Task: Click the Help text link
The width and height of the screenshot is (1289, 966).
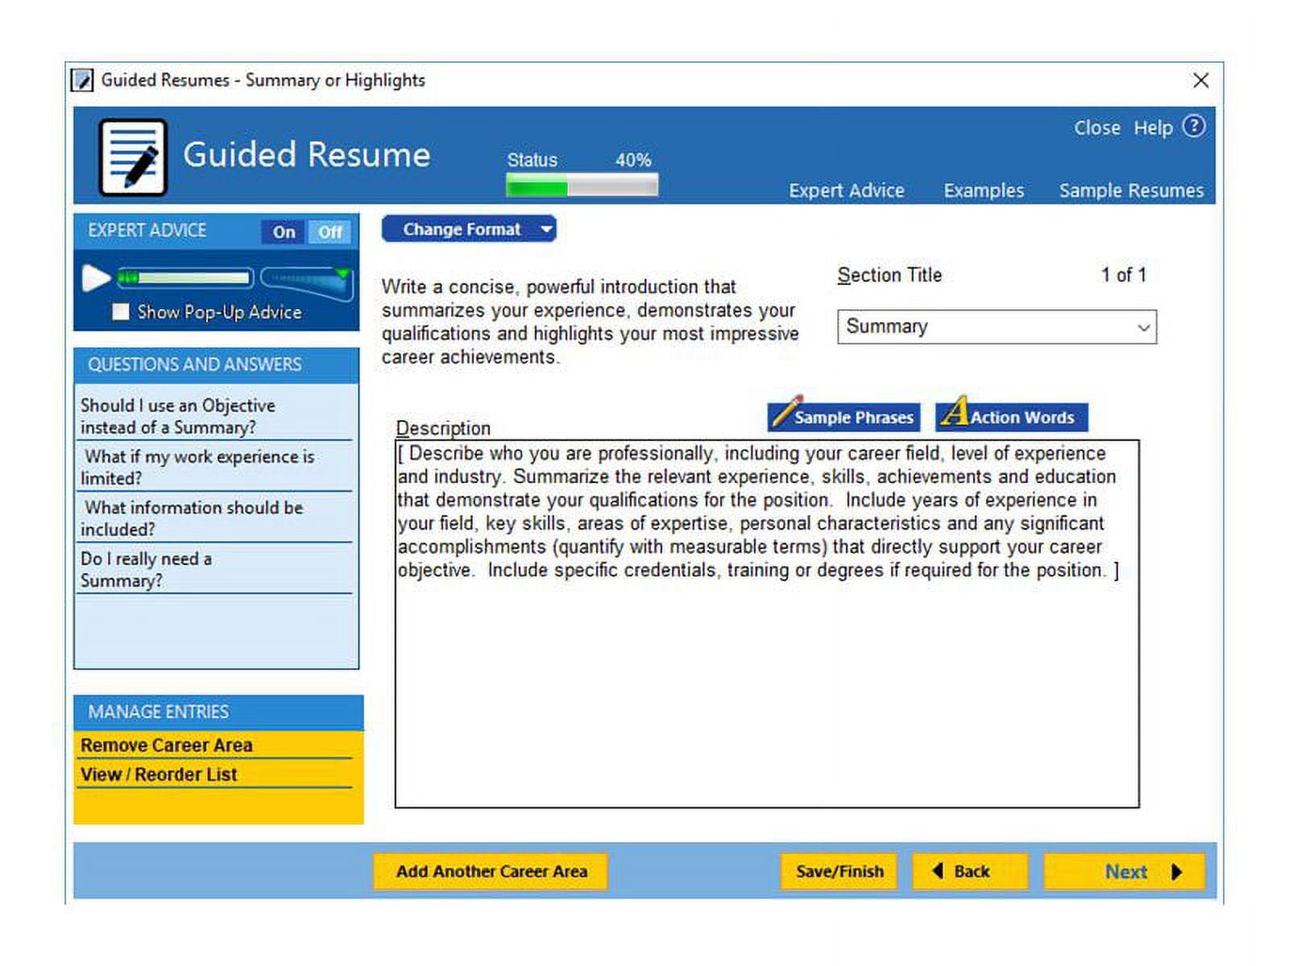Action: point(1153,128)
